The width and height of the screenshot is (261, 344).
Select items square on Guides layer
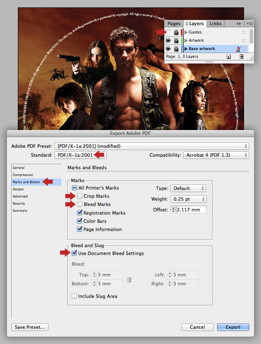coord(244,32)
